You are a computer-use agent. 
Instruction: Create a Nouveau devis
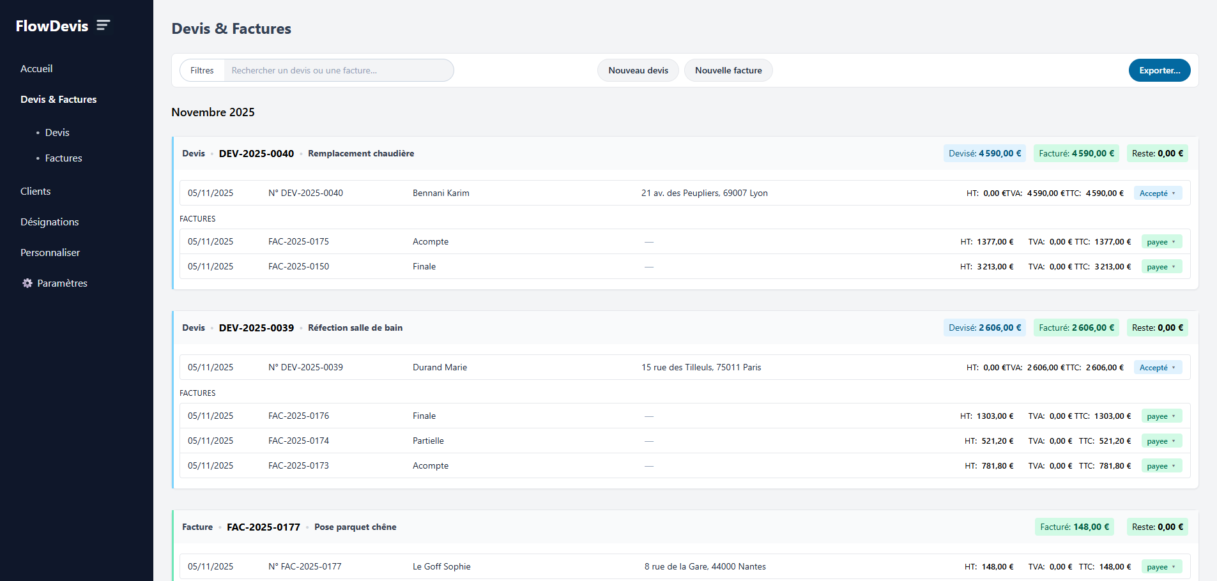[638, 70]
